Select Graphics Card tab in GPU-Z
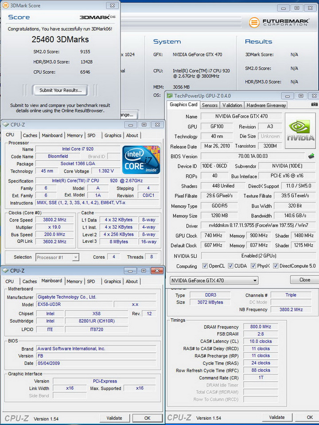319x425 pixels. pyautogui.click(x=183, y=105)
